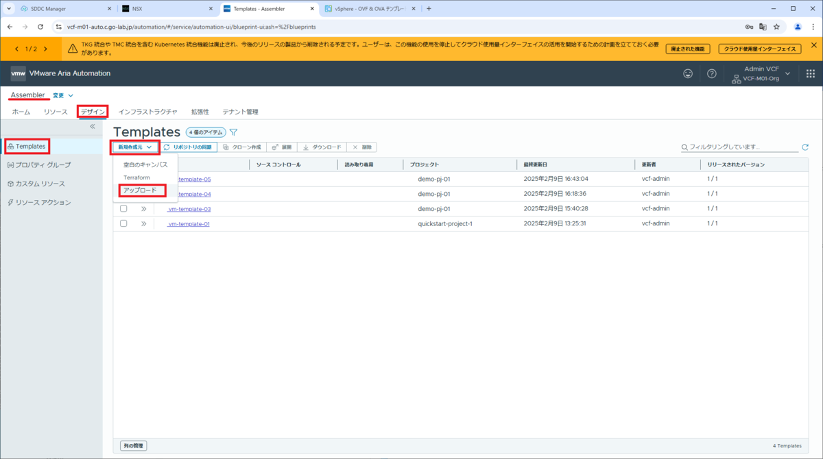Click the site info icon in address bar
Viewport: 823px width, 459px height.
(x=59, y=27)
